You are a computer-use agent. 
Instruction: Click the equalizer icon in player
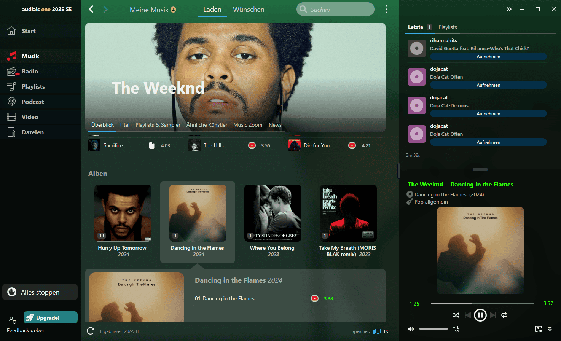point(456,329)
